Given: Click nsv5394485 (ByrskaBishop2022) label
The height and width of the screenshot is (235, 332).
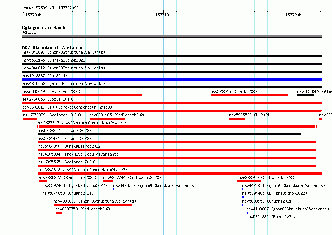Looking at the screenshot, I should [x=275, y=193].
